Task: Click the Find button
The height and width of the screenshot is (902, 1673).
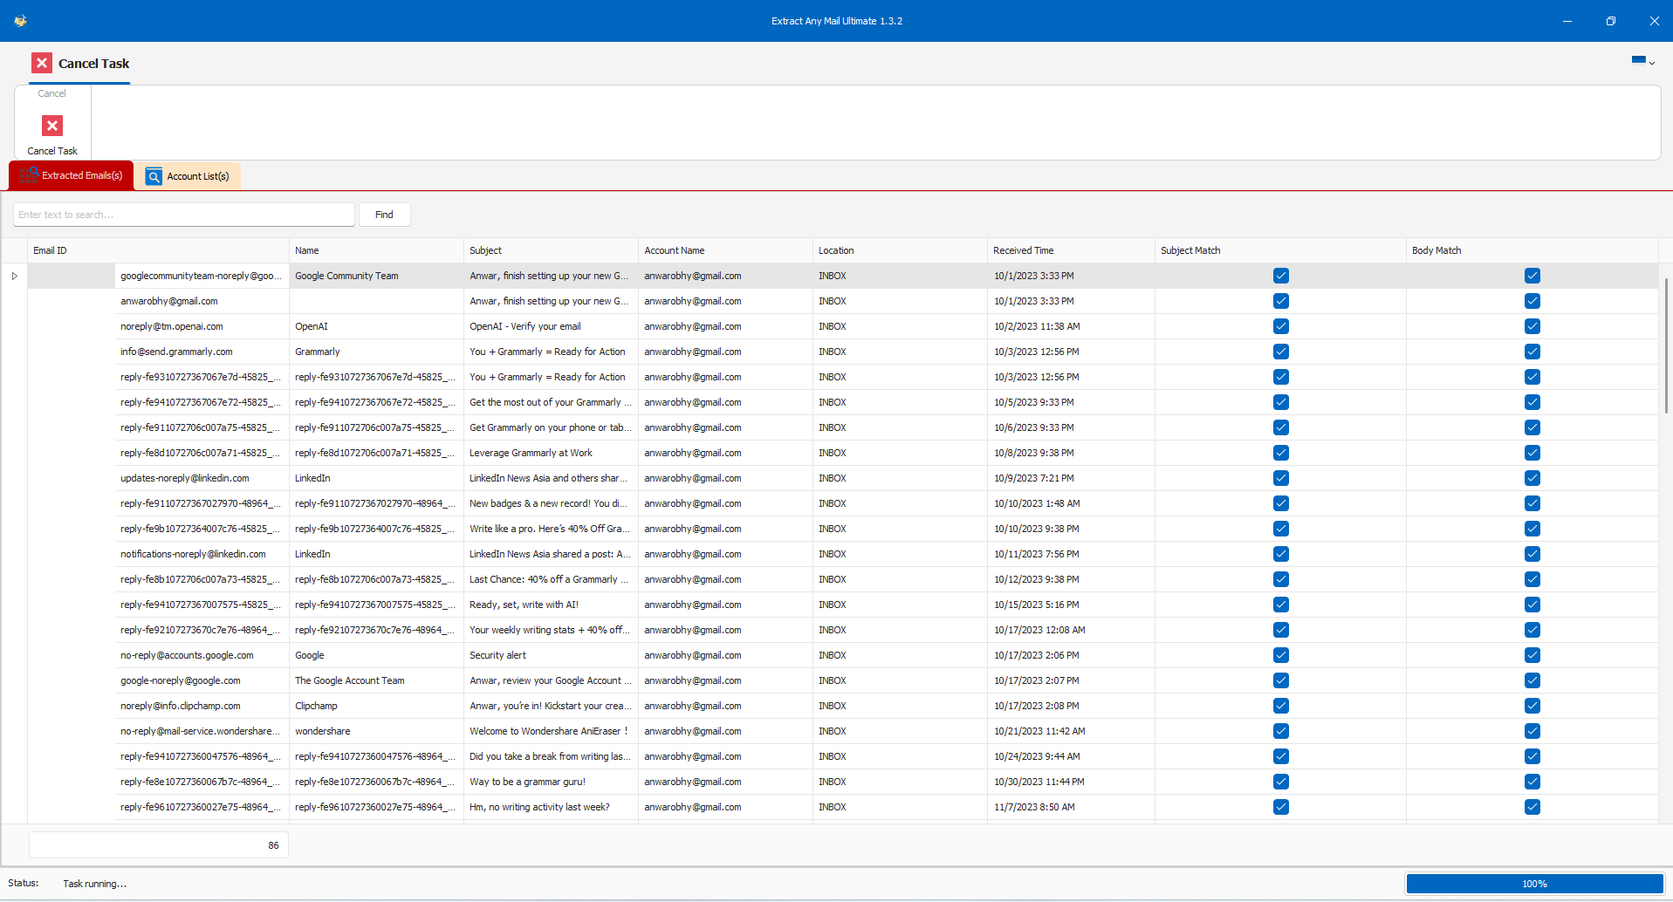Action: tap(384, 215)
